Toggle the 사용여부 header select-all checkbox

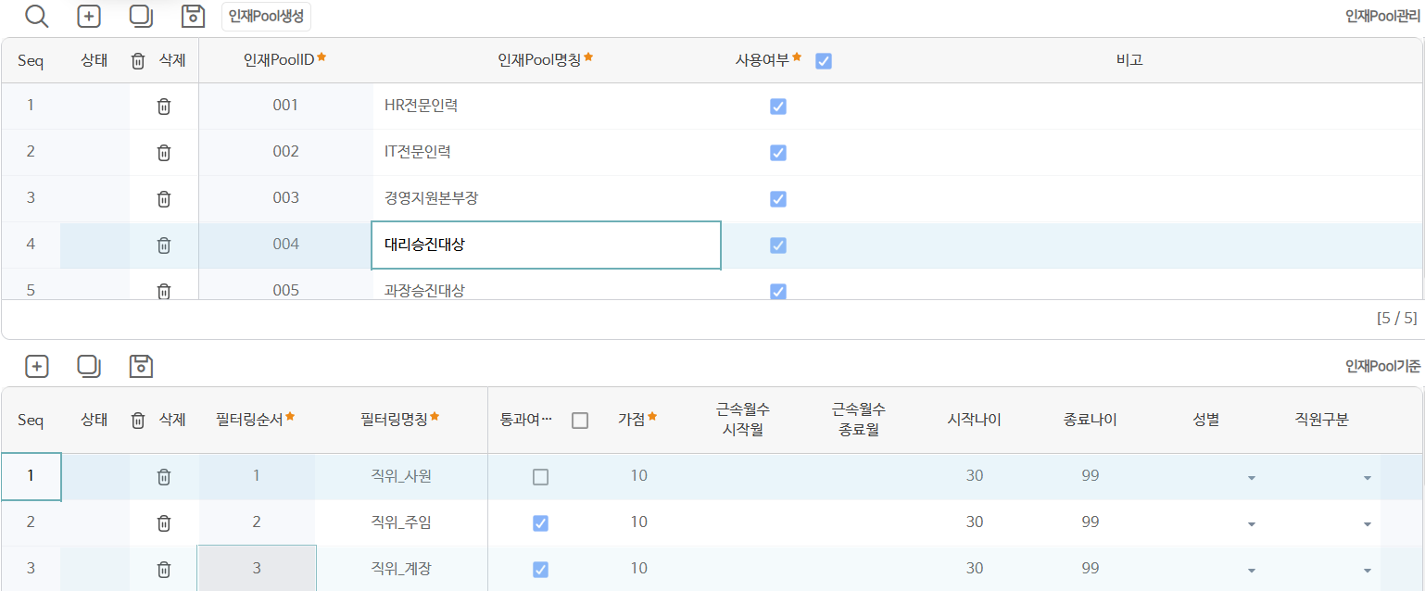tap(824, 61)
